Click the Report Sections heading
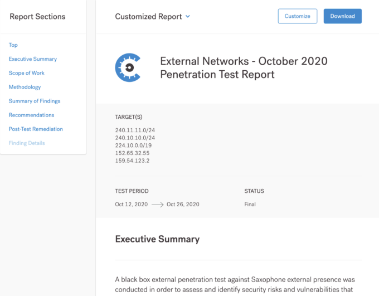The height and width of the screenshot is (296, 379). click(37, 17)
